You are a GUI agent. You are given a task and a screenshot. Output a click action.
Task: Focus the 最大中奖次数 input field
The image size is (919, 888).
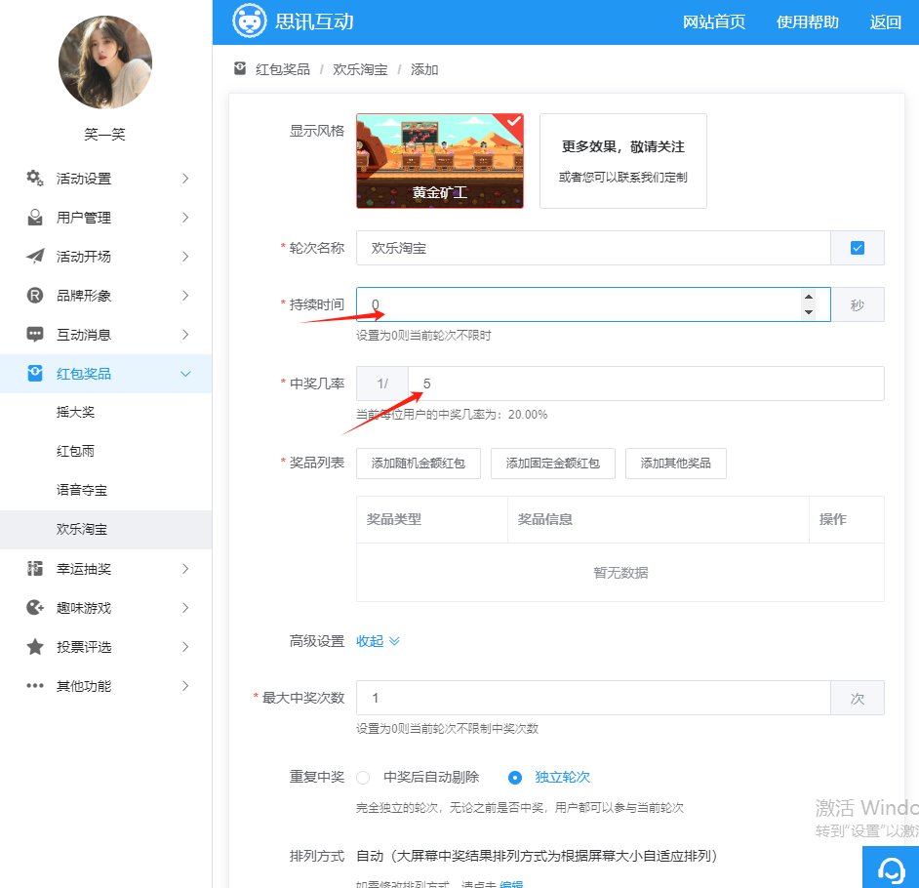(x=593, y=698)
